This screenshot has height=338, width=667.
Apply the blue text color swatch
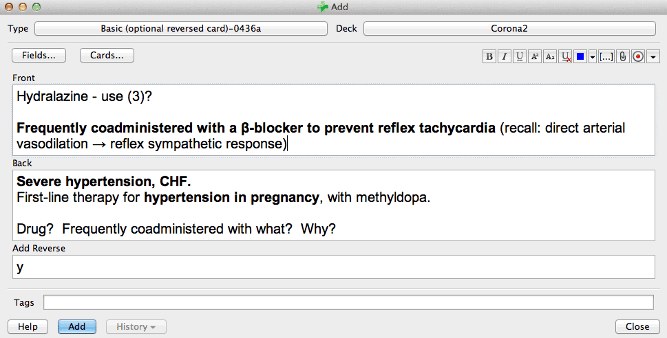pos(580,56)
